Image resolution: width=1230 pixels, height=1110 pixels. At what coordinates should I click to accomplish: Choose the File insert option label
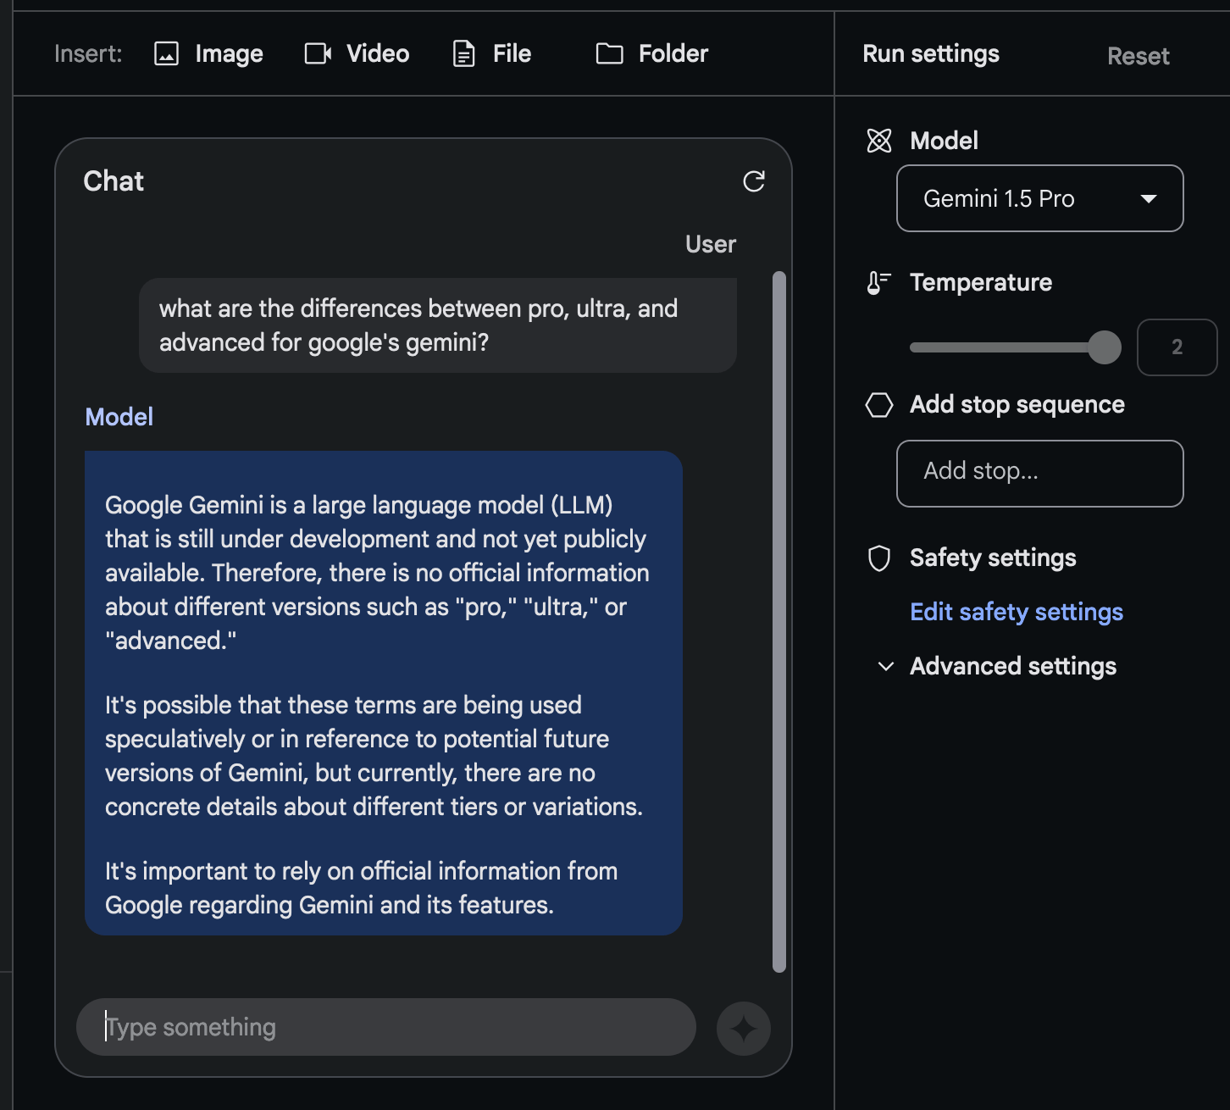[x=512, y=54]
